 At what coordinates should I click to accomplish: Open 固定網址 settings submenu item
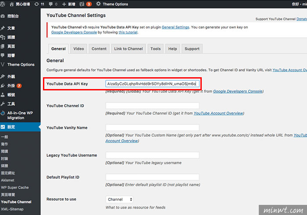8,173
